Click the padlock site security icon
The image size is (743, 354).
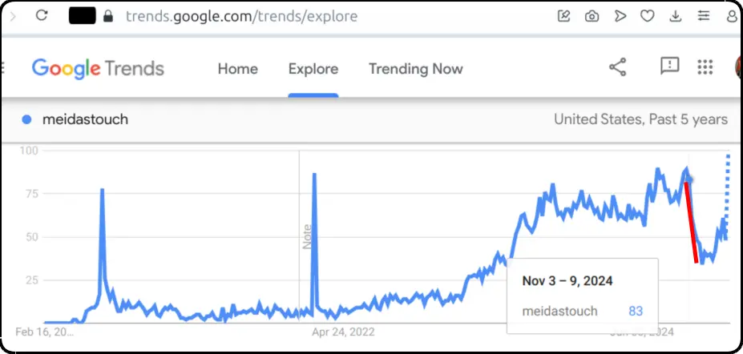[108, 17]
